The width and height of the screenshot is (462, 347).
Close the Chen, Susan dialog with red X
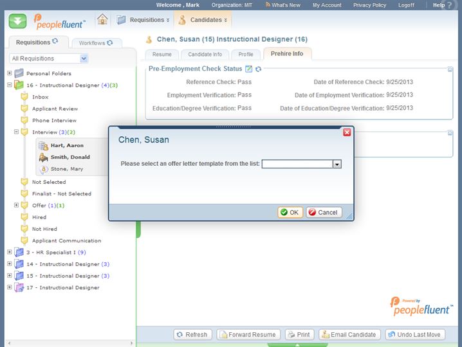[347, 132]
